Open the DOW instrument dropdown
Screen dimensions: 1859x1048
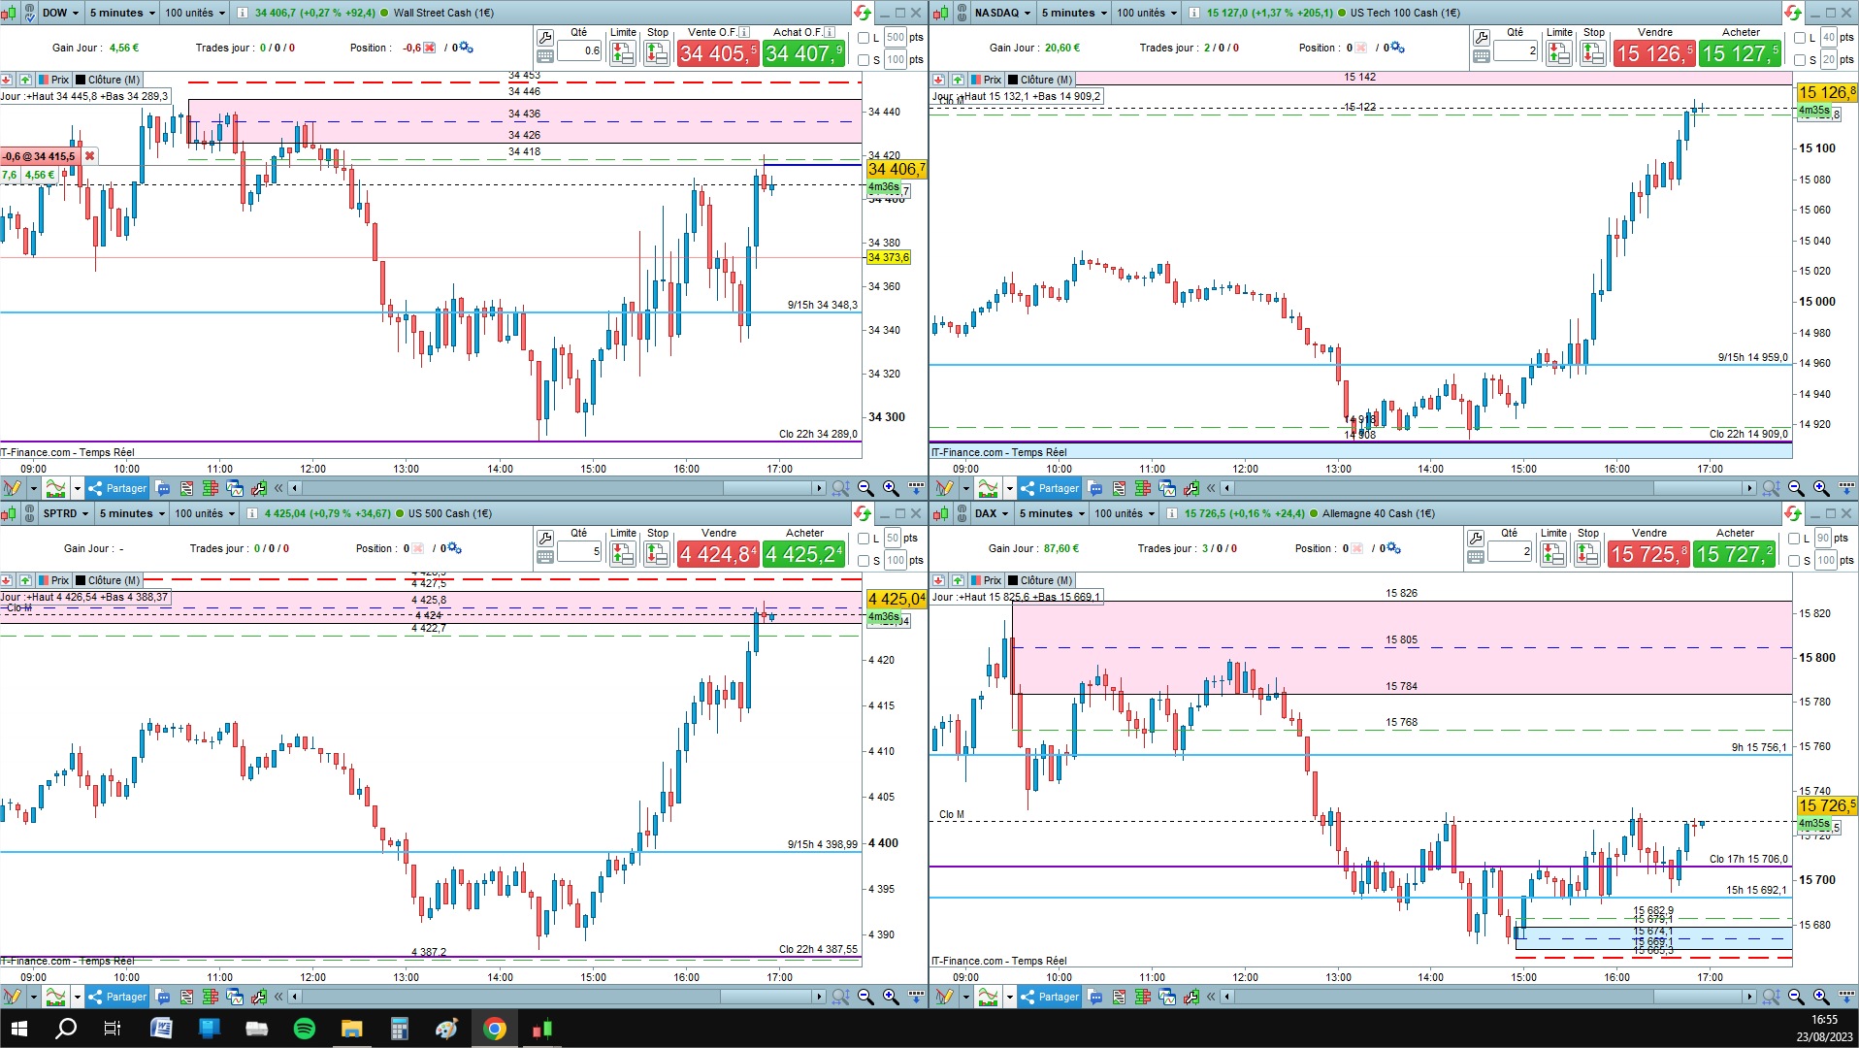61,13
